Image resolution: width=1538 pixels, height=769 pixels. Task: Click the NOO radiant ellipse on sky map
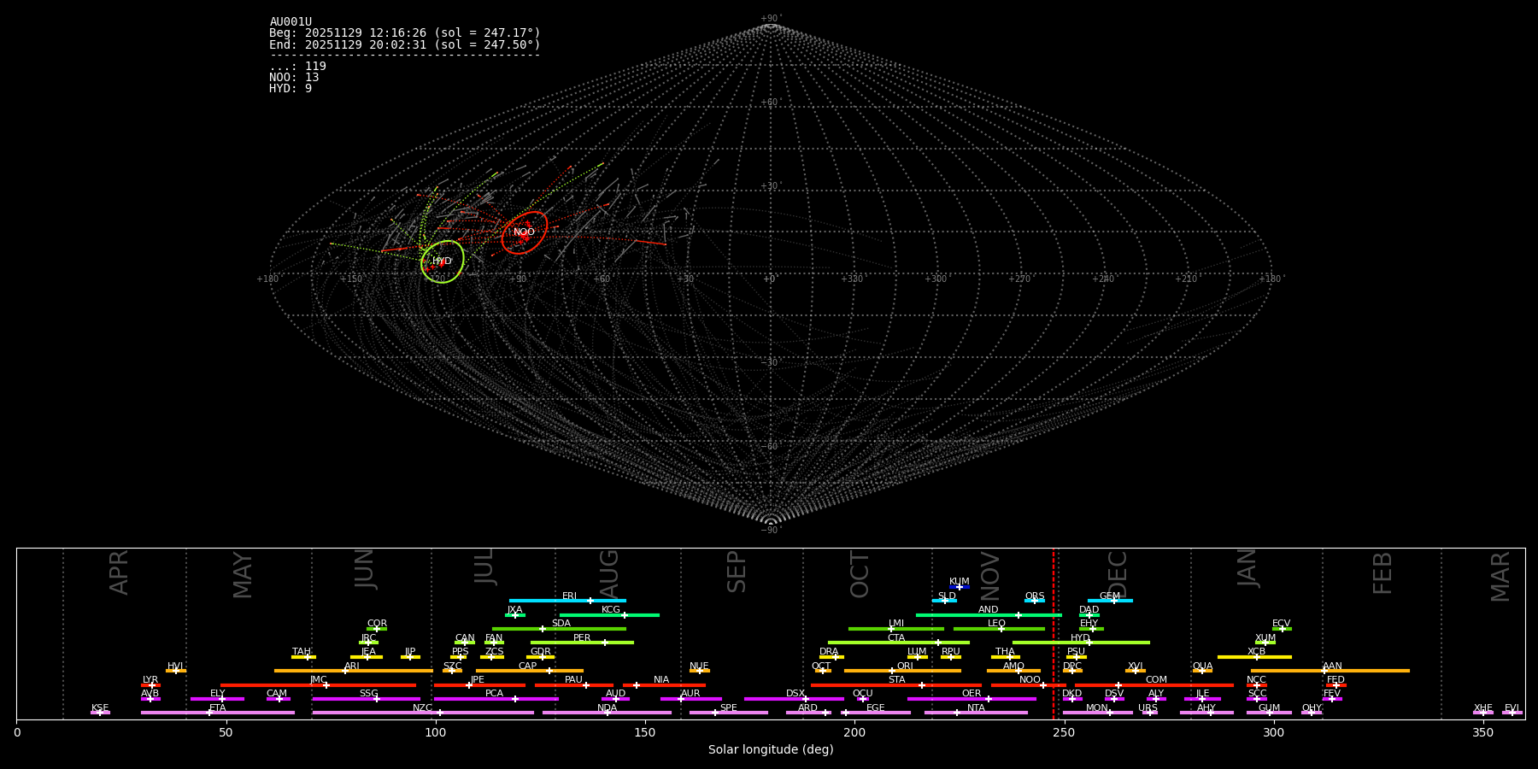tap(525, 232)
